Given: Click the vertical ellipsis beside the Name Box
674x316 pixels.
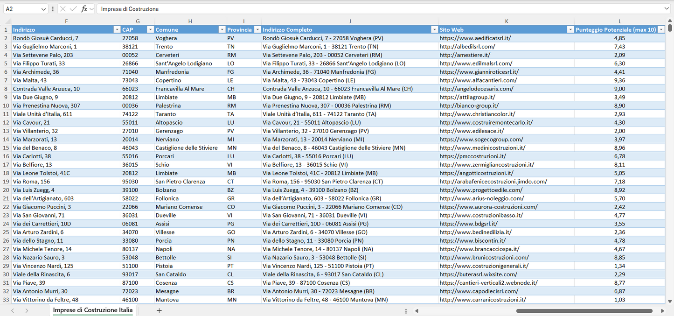Looking at the screenshot, I should 53,8.
